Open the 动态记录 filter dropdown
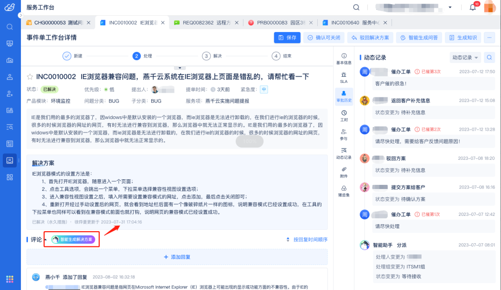This screenshot has width=501, height=290. coord(465,57)
